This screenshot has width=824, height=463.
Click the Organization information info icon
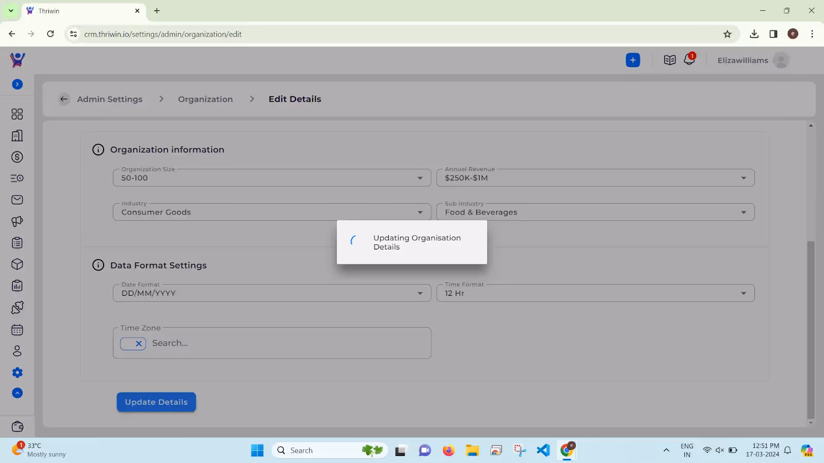pos(98,150)
